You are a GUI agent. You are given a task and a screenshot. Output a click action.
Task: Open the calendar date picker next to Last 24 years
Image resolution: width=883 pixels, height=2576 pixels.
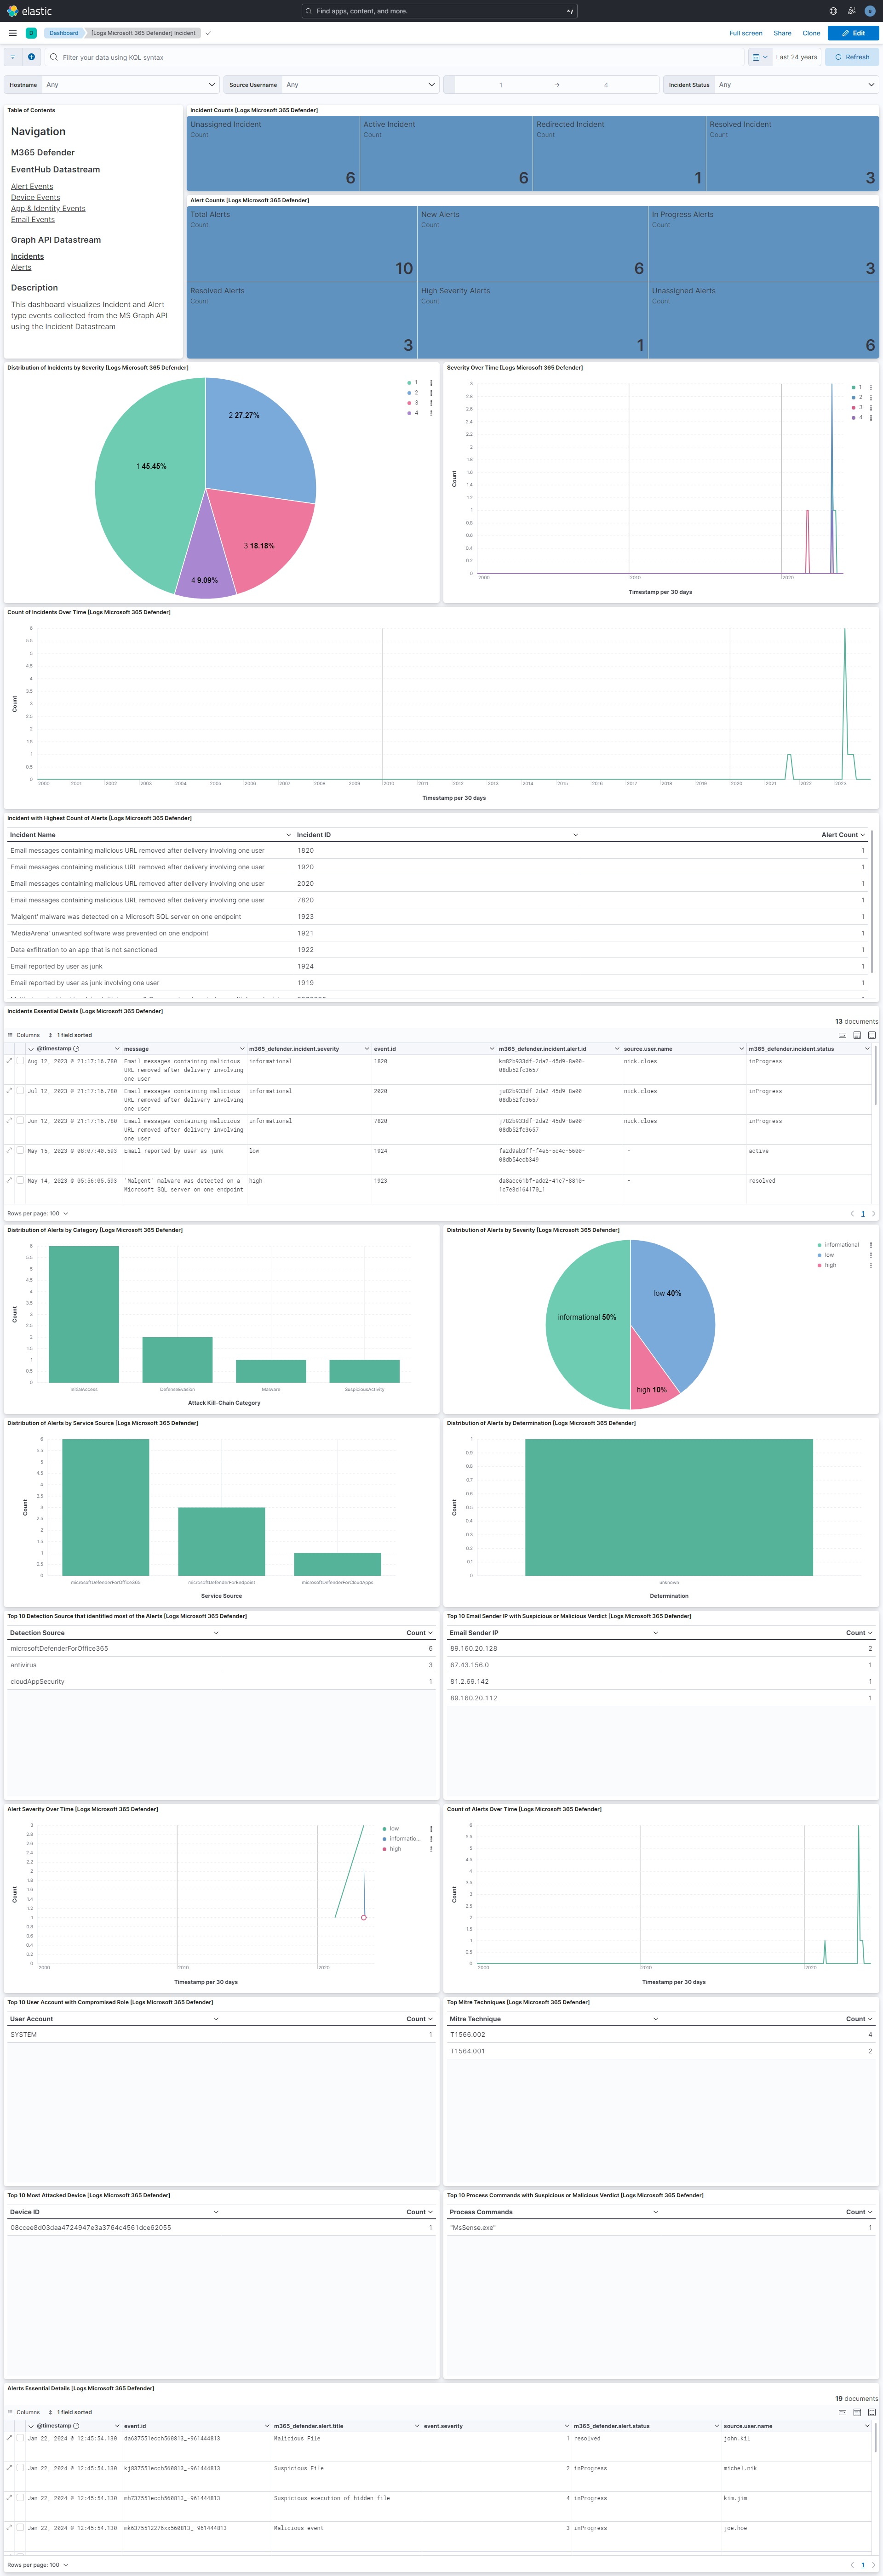point(757,57)
